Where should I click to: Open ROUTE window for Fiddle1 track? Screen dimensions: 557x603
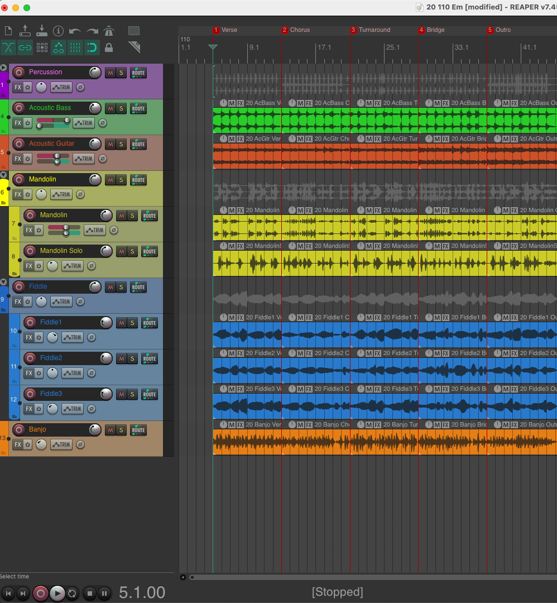click(150, 323)
